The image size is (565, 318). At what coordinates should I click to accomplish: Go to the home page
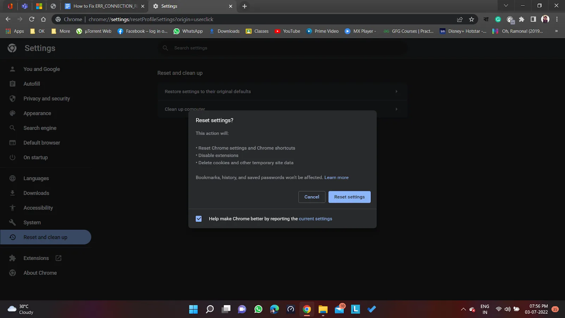[43, 19]
